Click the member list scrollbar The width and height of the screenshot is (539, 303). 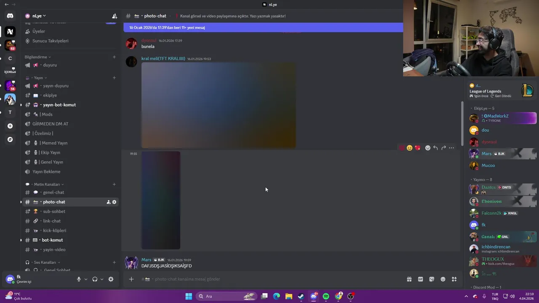[462, 123]
